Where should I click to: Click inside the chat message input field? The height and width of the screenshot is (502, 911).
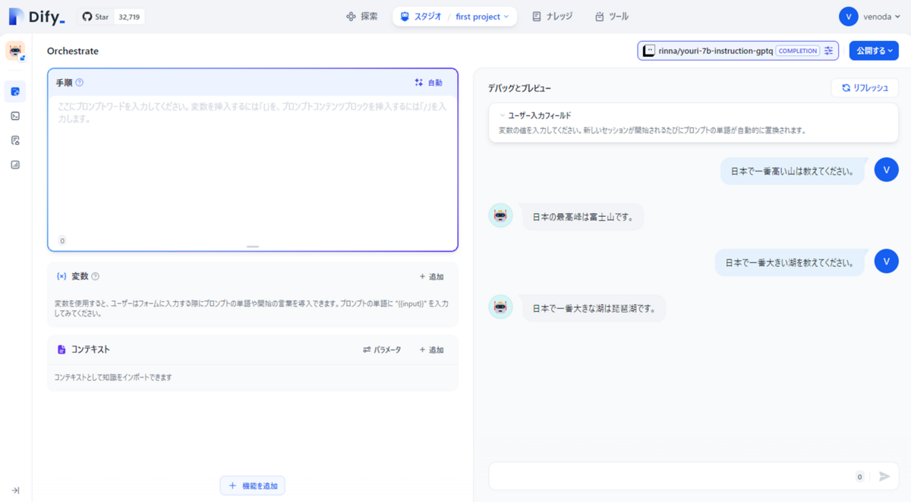pos(668,476)
